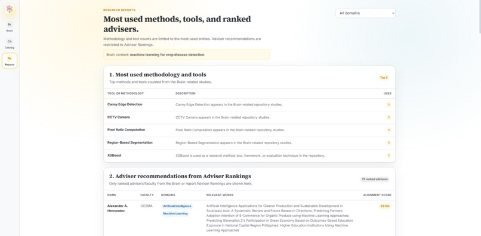Viewport: 481px width, 236px height.
Task: Click the uses count for CCTV Camera
Action: (x=388, y=117)
